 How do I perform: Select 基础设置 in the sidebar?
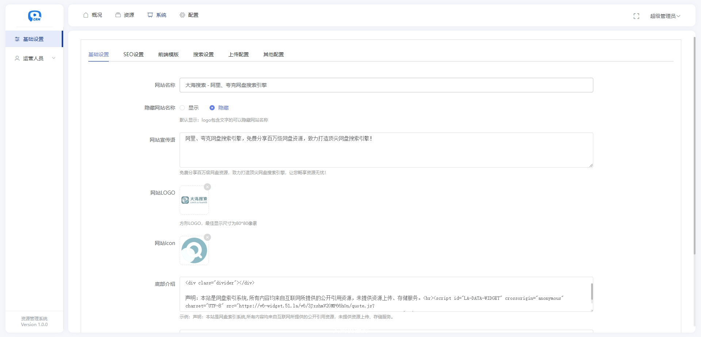tap(34, 39)
